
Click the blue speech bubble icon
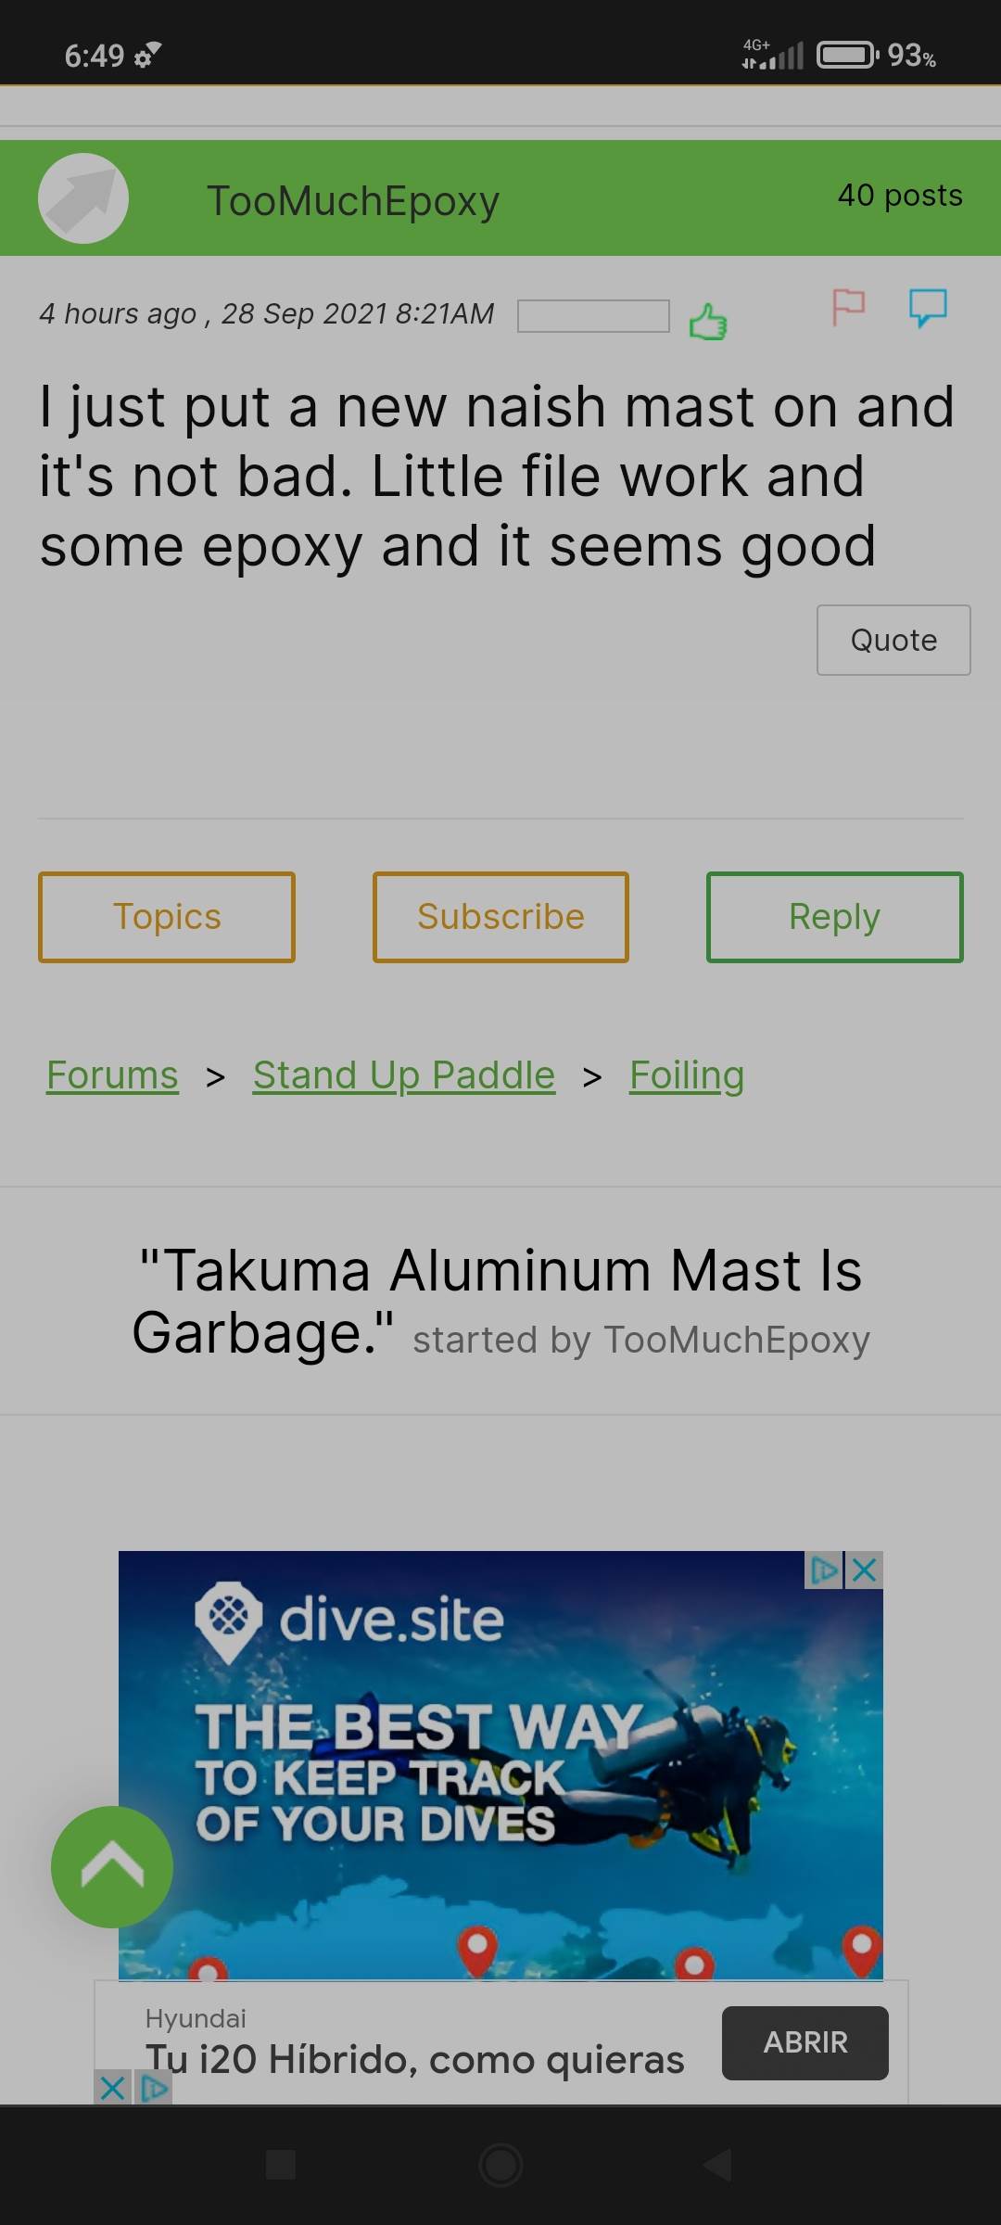928,308
